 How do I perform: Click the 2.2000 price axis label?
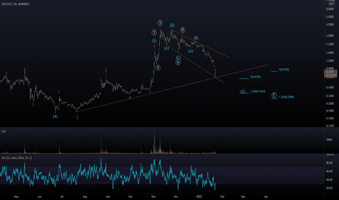click(330, 44)
